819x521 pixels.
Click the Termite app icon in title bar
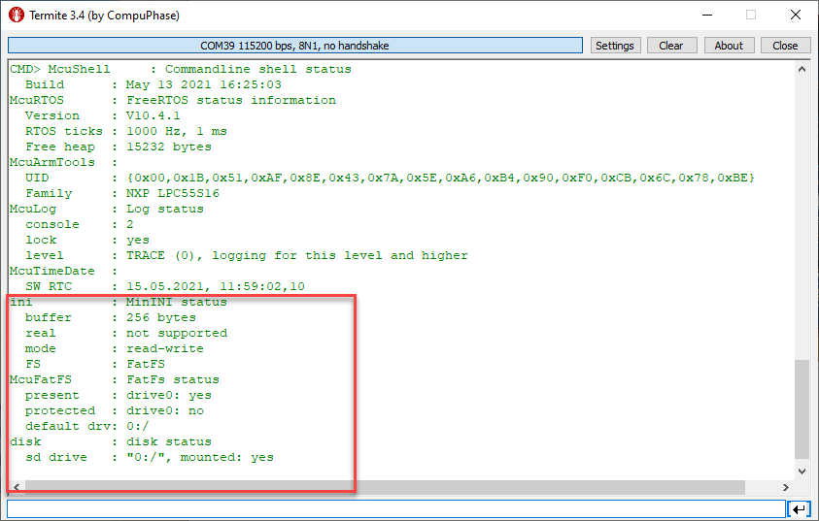[x=16, y=16]
